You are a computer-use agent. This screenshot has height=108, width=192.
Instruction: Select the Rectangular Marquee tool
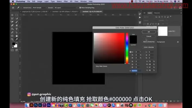(17, 15)
